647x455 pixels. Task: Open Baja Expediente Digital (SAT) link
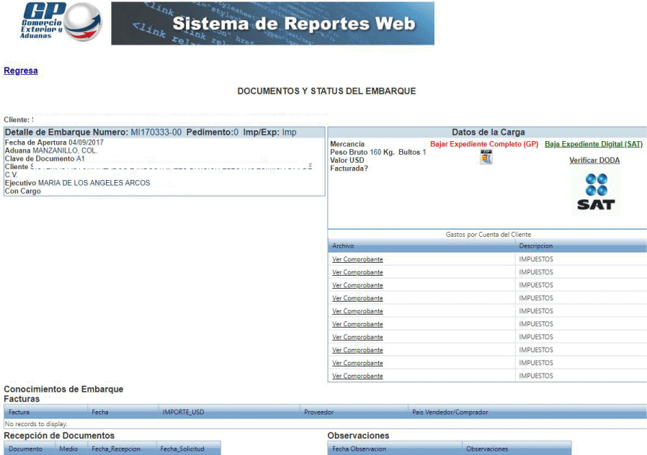(594, 144)
